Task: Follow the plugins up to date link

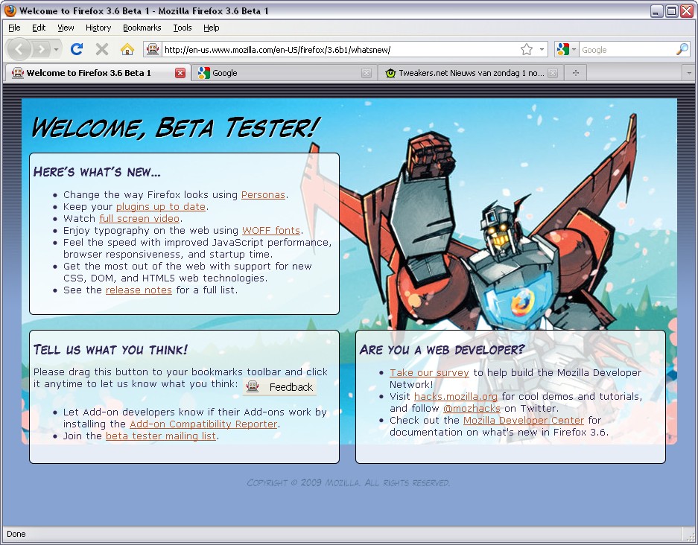Action: pyautogui.click(x=161, y=207)
